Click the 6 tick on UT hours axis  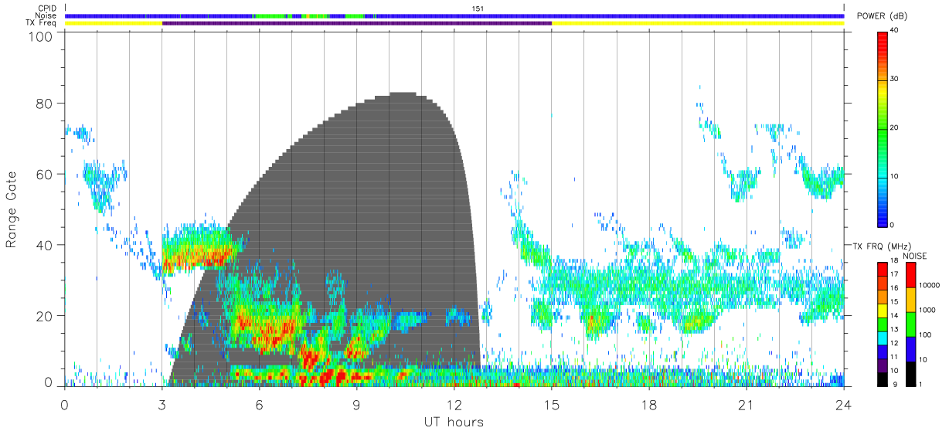click(x=260, y=404)
